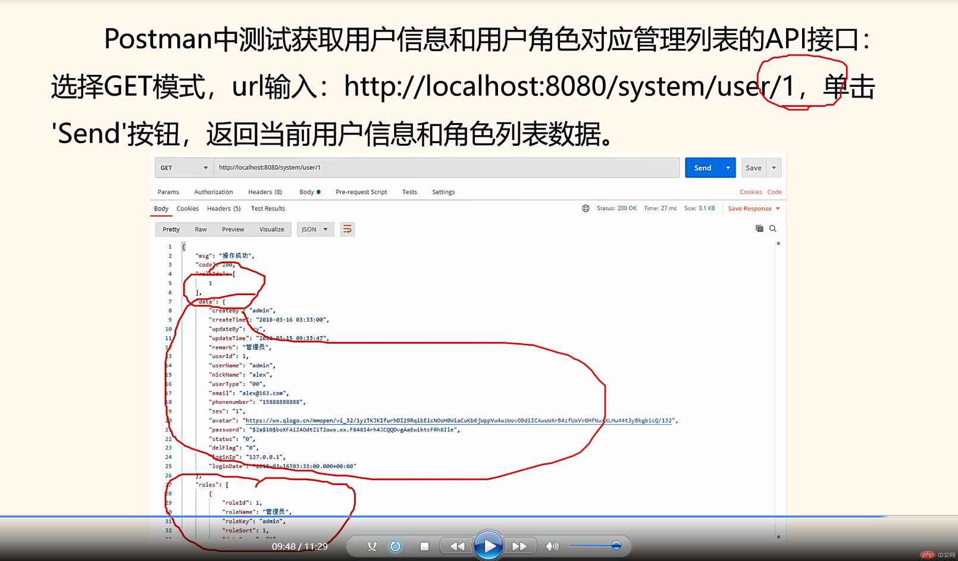Open request Headers (8) tab
The image size is (958, 561).
point(265,192)
